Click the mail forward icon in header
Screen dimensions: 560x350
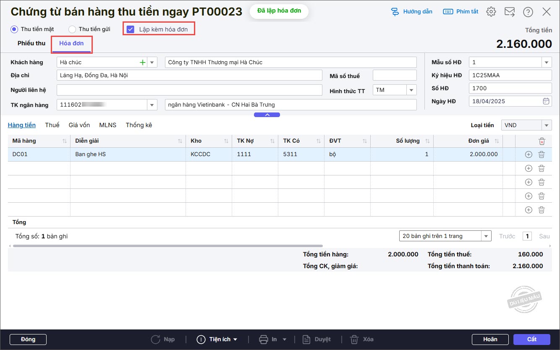(510, 12)
